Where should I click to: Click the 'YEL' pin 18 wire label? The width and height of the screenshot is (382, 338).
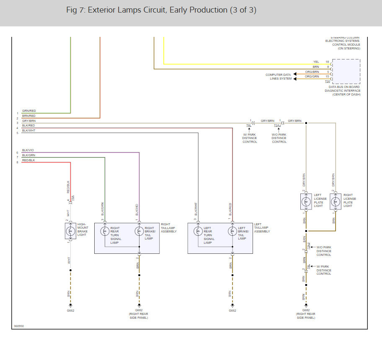click(316, 62)
